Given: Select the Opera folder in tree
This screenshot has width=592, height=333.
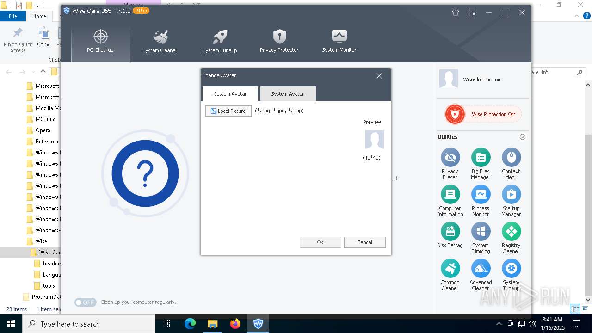Looking at the screenshot, I should point(43,130).
